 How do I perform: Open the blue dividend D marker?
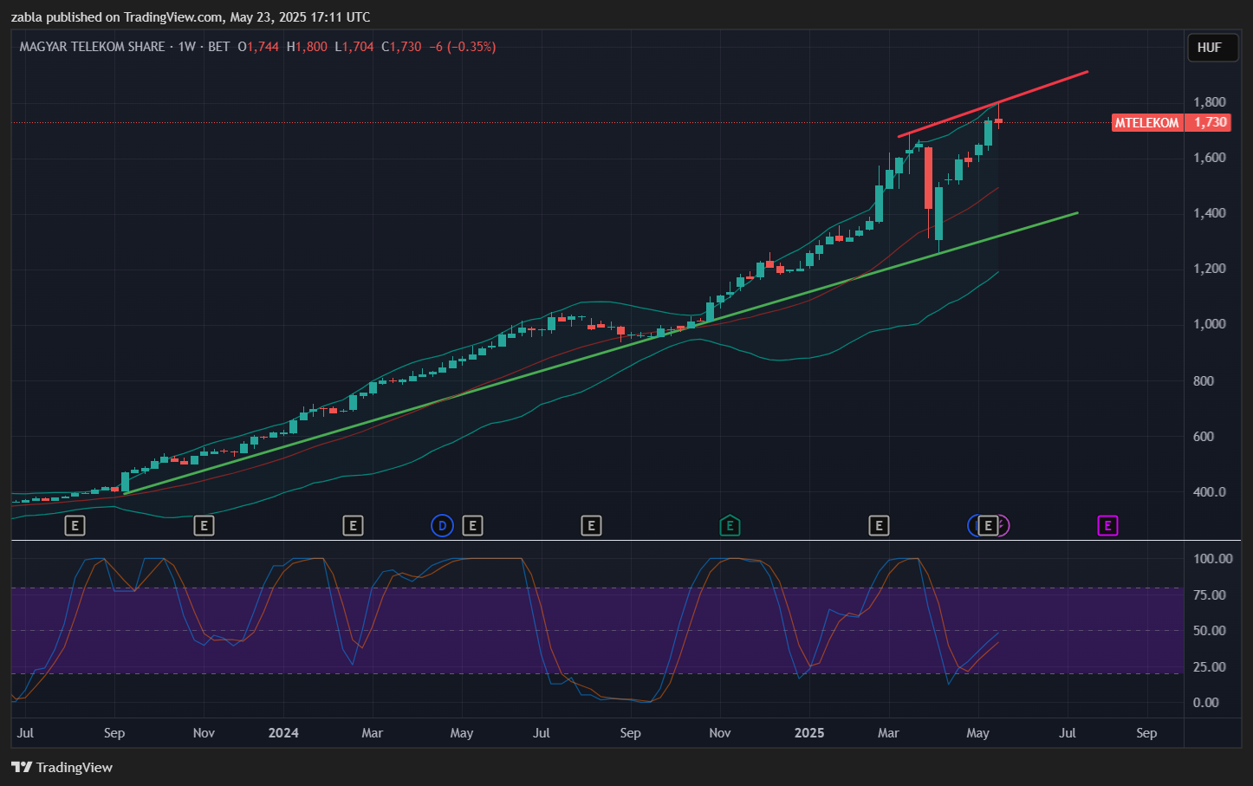[x=442, y=525]
